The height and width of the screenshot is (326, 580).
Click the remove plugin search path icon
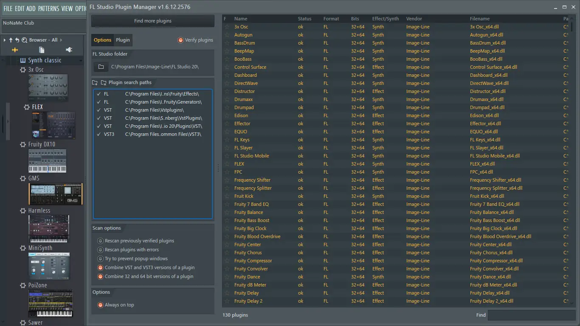(x=104, y=83)
